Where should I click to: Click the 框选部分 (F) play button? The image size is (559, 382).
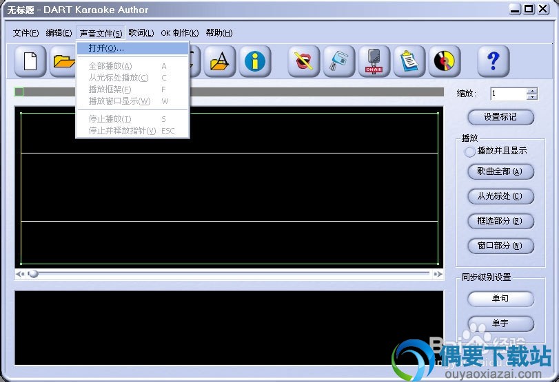500,221
